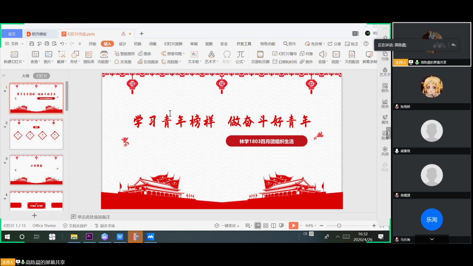Select slide 2 thumbnail
This screenshot has width=473, height=266.
point(36,134)
